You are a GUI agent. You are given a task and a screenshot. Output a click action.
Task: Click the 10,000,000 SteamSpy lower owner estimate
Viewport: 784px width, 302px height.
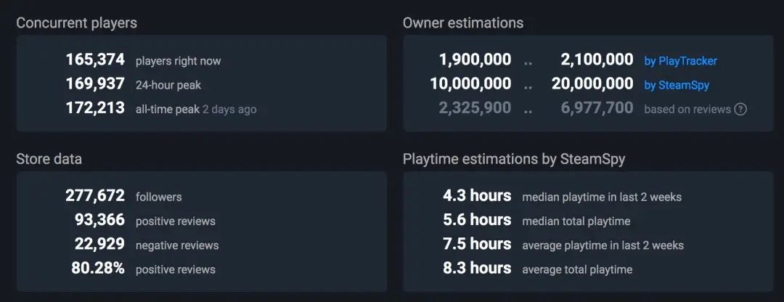pyautogui.click(x=470, y=84)
